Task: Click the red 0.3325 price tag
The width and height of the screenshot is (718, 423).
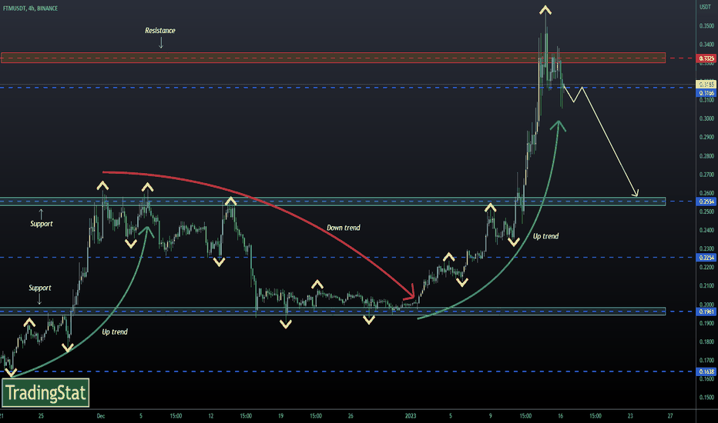Action: [706, 58]
